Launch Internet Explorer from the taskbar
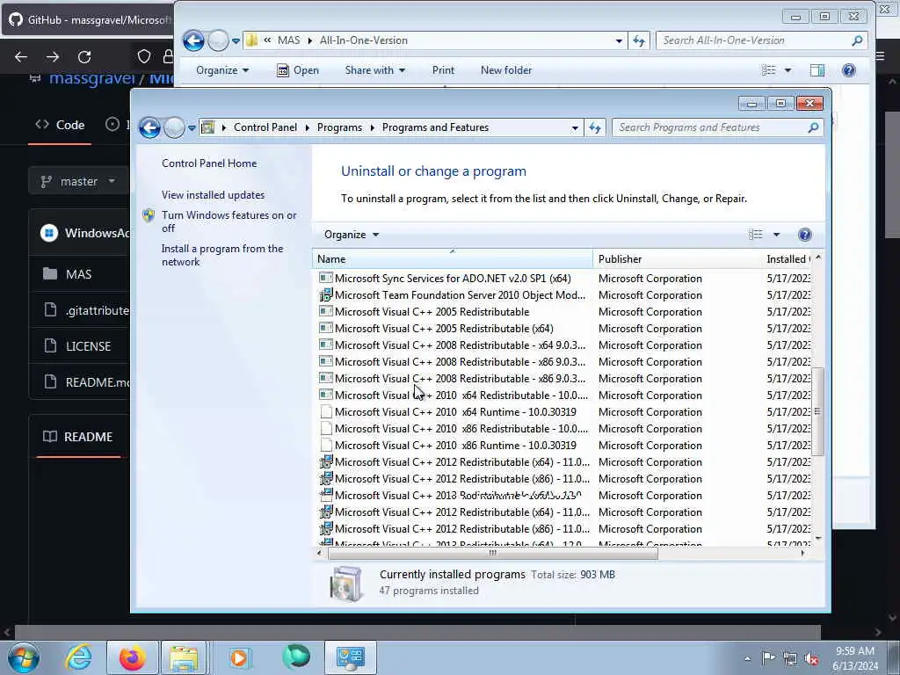Viewport: 900px width, 675px height. [x=78, y=657]
